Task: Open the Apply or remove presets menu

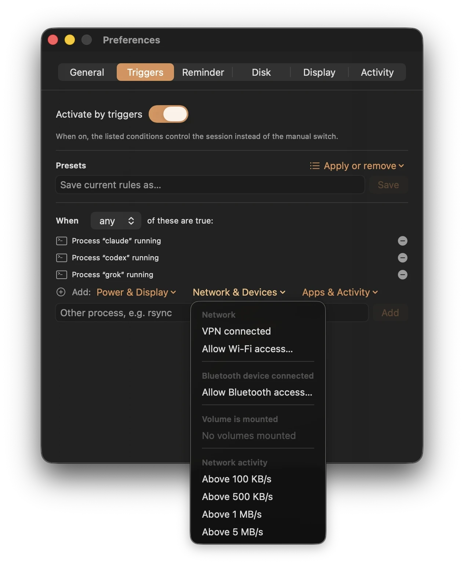Action: coord(357,166)
